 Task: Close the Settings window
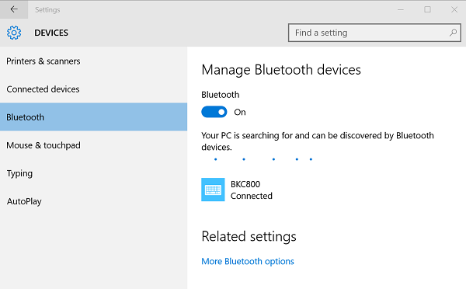[454, 9]
